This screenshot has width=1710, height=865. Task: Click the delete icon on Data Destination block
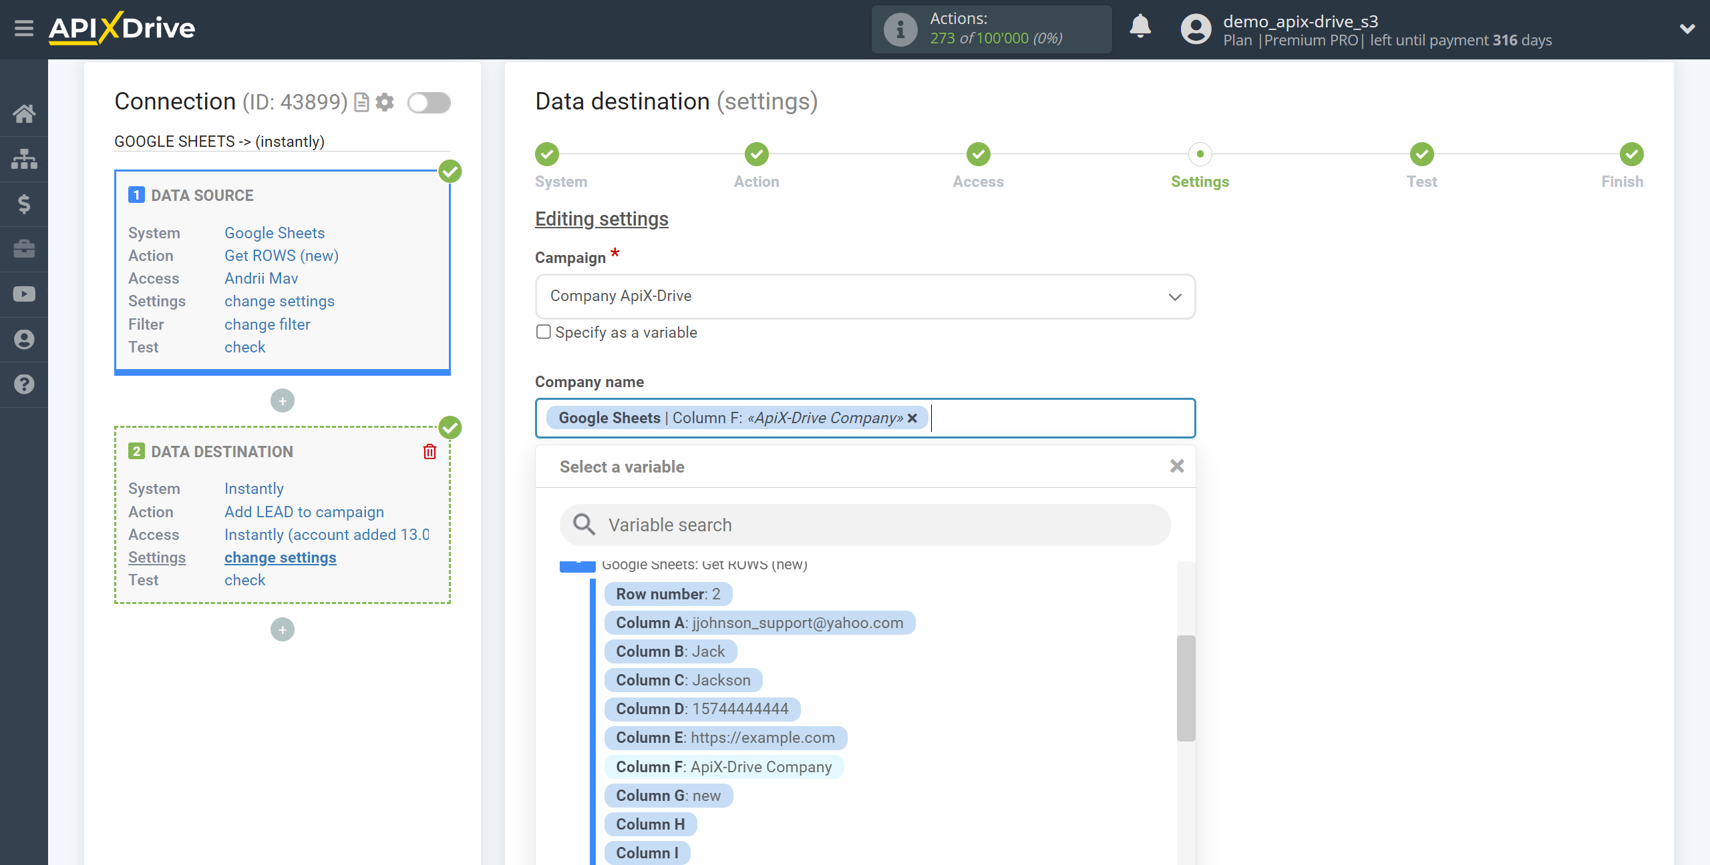tap(430, 450)
